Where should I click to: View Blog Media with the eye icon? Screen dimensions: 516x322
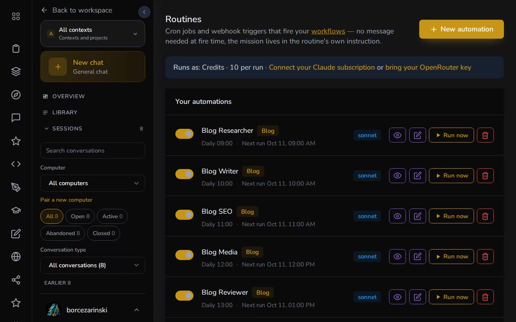(x=397, y=256)
